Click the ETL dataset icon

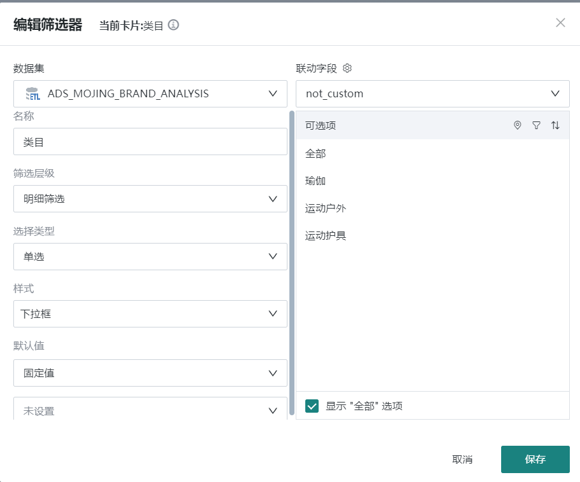click(32, 94)
